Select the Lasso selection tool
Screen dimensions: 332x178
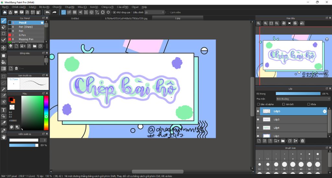coord(3,83)
